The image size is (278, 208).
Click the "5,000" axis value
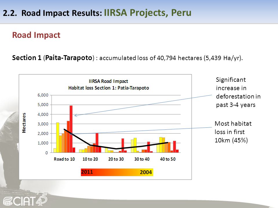(x=43, y=105)
